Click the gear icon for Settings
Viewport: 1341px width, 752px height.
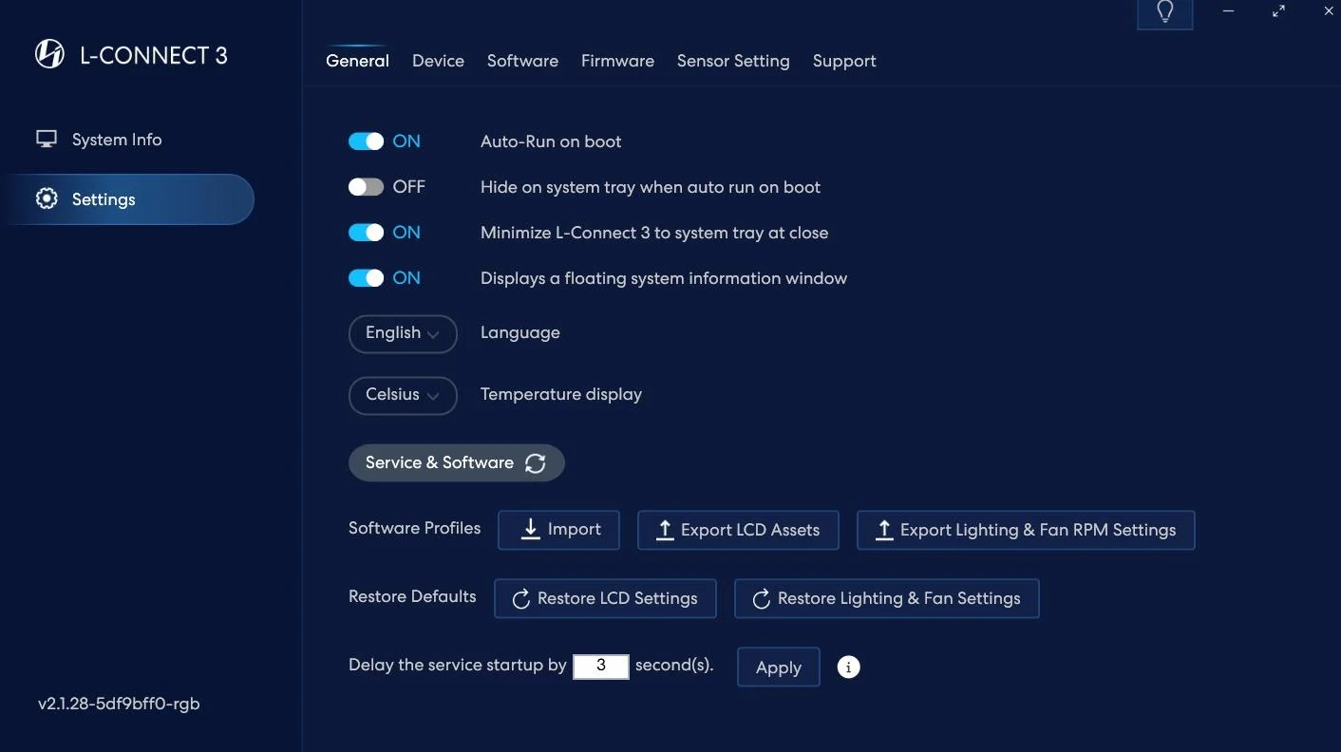pos(47,198)
